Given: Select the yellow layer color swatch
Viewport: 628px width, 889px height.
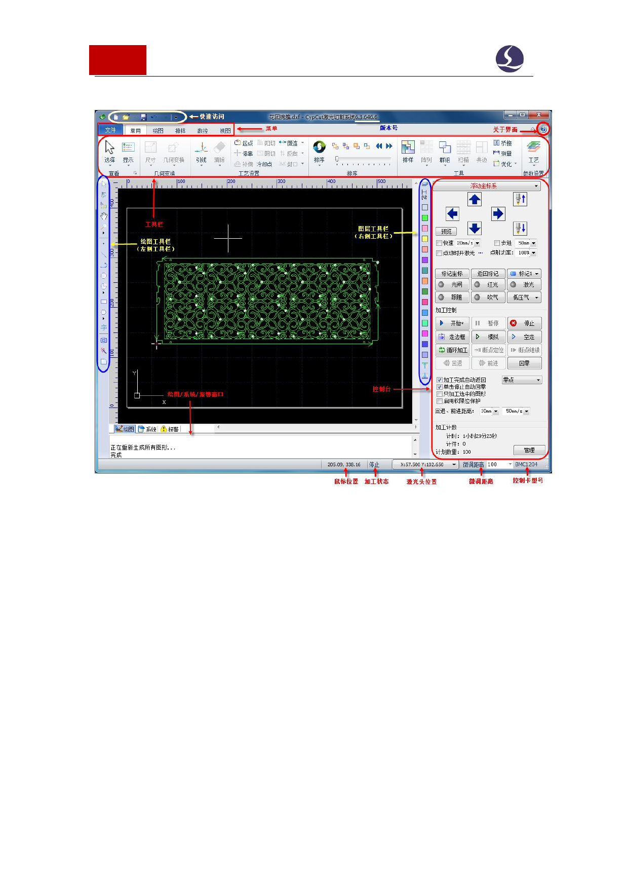Looking at the screenshot, I should click(x=425, y=239).
